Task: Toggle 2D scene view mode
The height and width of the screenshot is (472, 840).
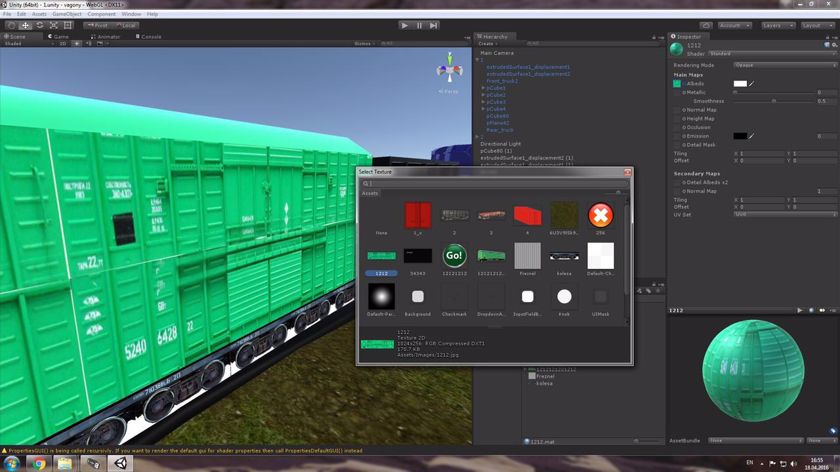Action: [63, 44]
